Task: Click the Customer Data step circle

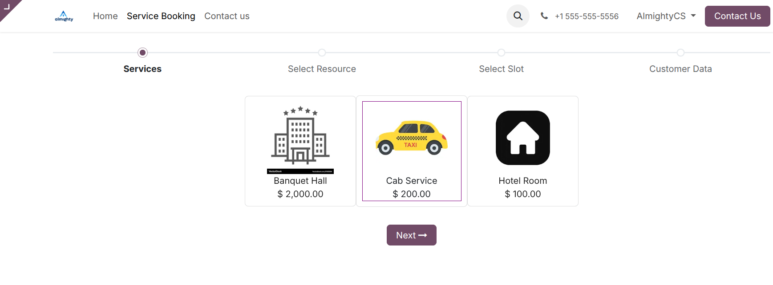Action: [680, 53]
